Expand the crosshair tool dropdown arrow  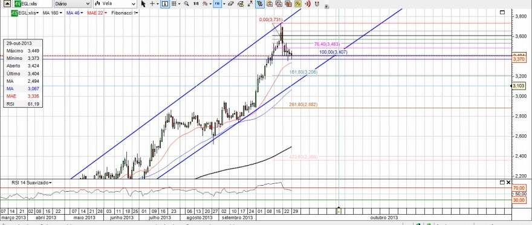(158, 4)
